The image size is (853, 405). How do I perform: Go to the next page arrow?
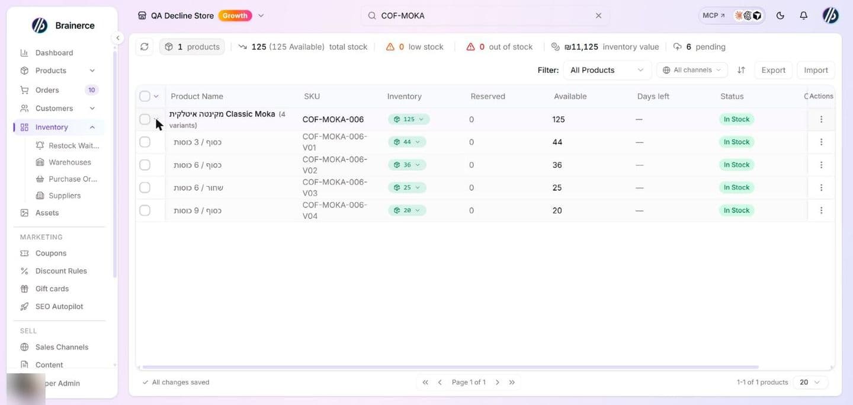[x=498, y=382]
